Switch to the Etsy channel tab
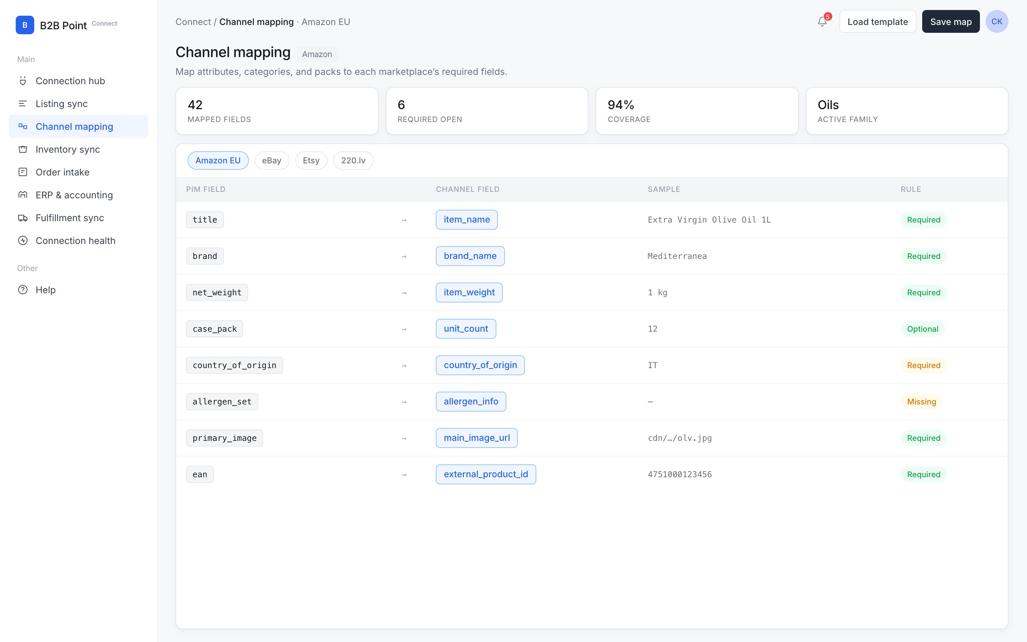Screen dimensions: 1027x642 click(x=311, y=160)
